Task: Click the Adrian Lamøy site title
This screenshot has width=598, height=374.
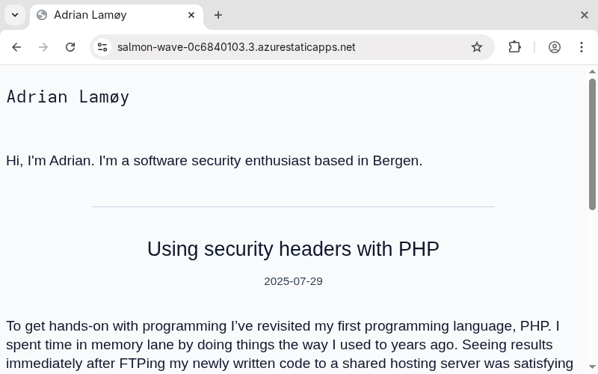Action: coord(68,96)
